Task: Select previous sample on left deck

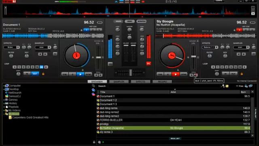Action: coord(40,54)
